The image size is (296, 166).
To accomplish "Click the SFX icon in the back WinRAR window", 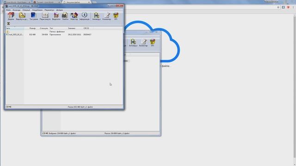I will coord(152,43).
